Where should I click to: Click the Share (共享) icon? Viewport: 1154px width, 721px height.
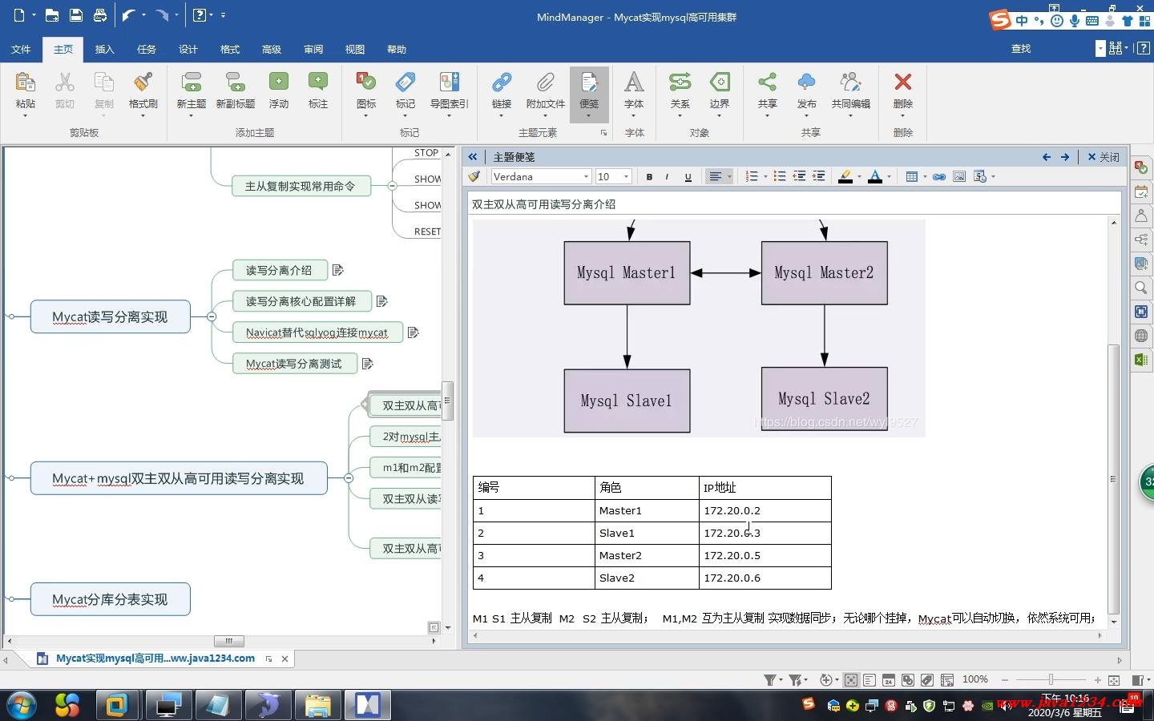(x=768, y=83)
